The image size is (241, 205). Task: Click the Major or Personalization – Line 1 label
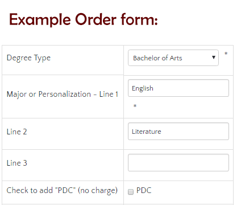click(63, 95)
